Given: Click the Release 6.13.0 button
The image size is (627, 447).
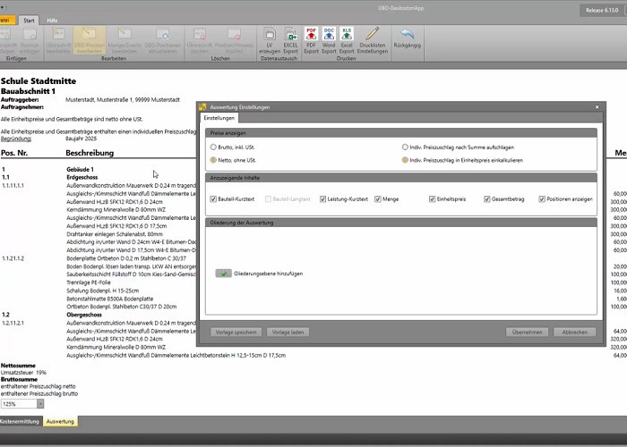Looking at the screenshot, I should click(x=602, y=11).
